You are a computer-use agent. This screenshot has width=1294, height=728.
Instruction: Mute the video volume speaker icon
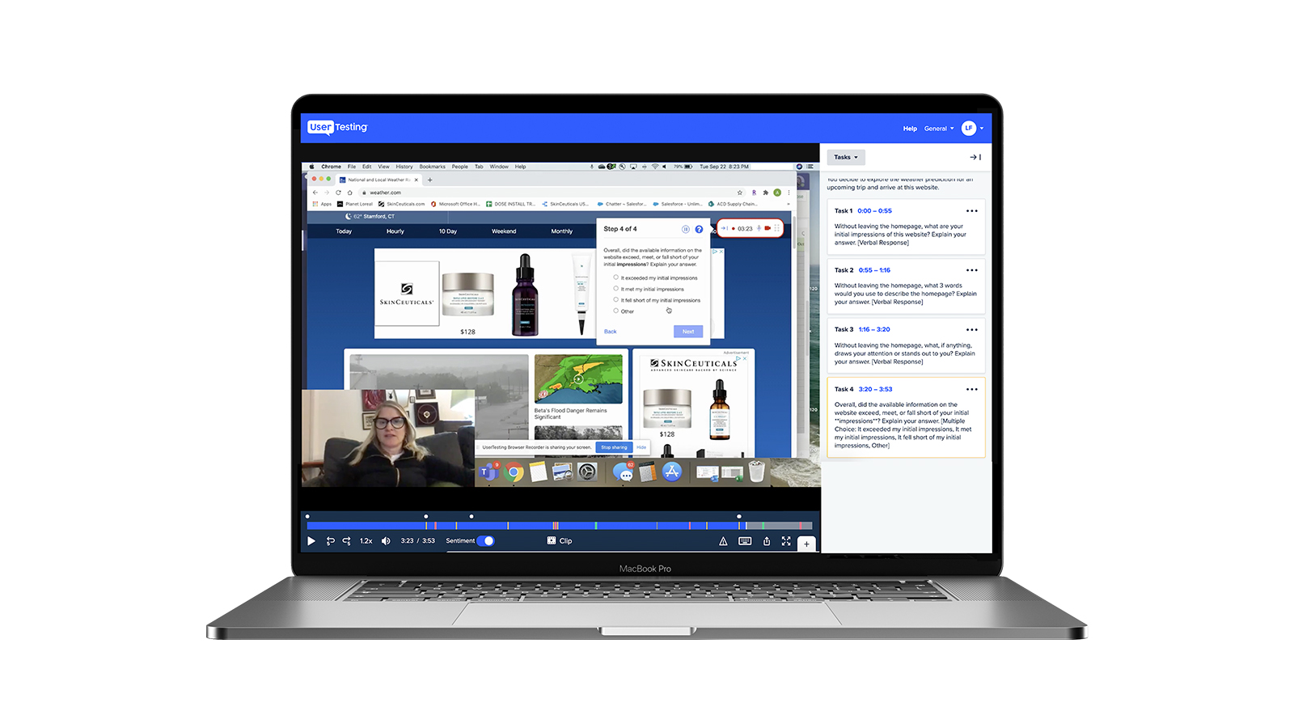pos(386,541)
